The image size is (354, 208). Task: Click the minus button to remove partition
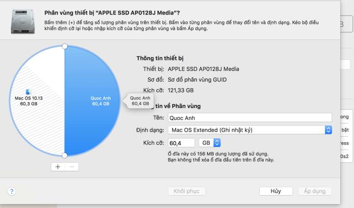[72, 167]
